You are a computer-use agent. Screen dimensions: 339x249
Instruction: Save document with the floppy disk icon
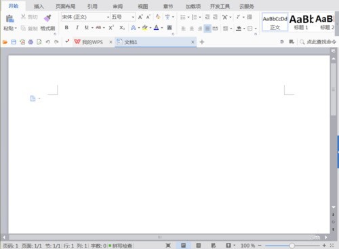(x=14, y=42)
